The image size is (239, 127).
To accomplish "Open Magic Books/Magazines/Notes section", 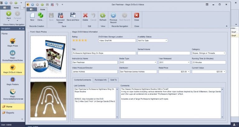I will click(12, 56).
